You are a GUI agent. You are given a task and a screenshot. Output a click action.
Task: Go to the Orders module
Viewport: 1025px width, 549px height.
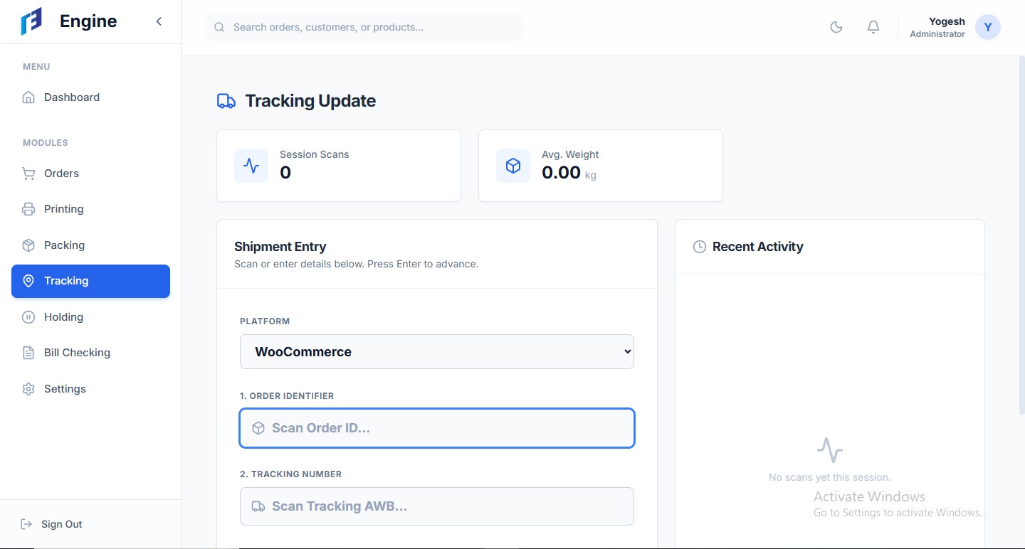tap(61, 174)
